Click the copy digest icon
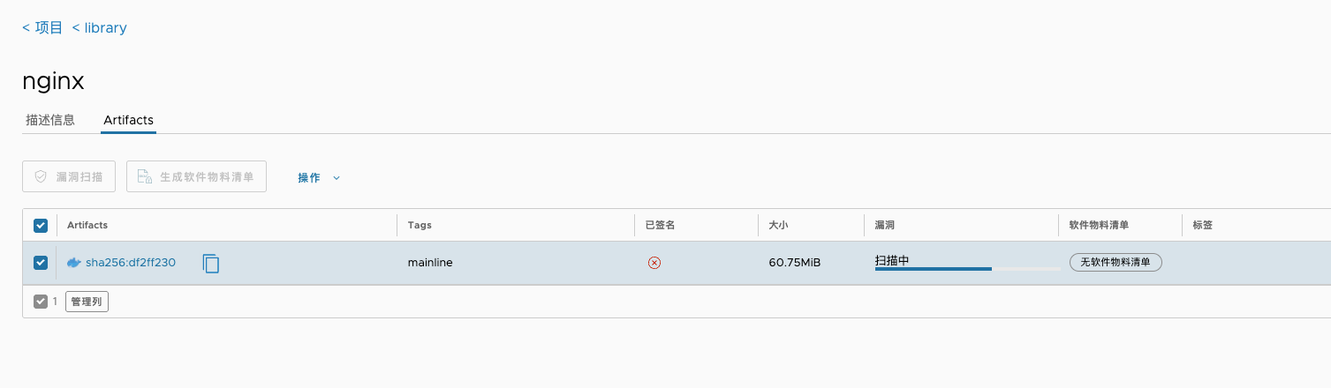This screenshot has height=388, width=1331. pos(210,263)
